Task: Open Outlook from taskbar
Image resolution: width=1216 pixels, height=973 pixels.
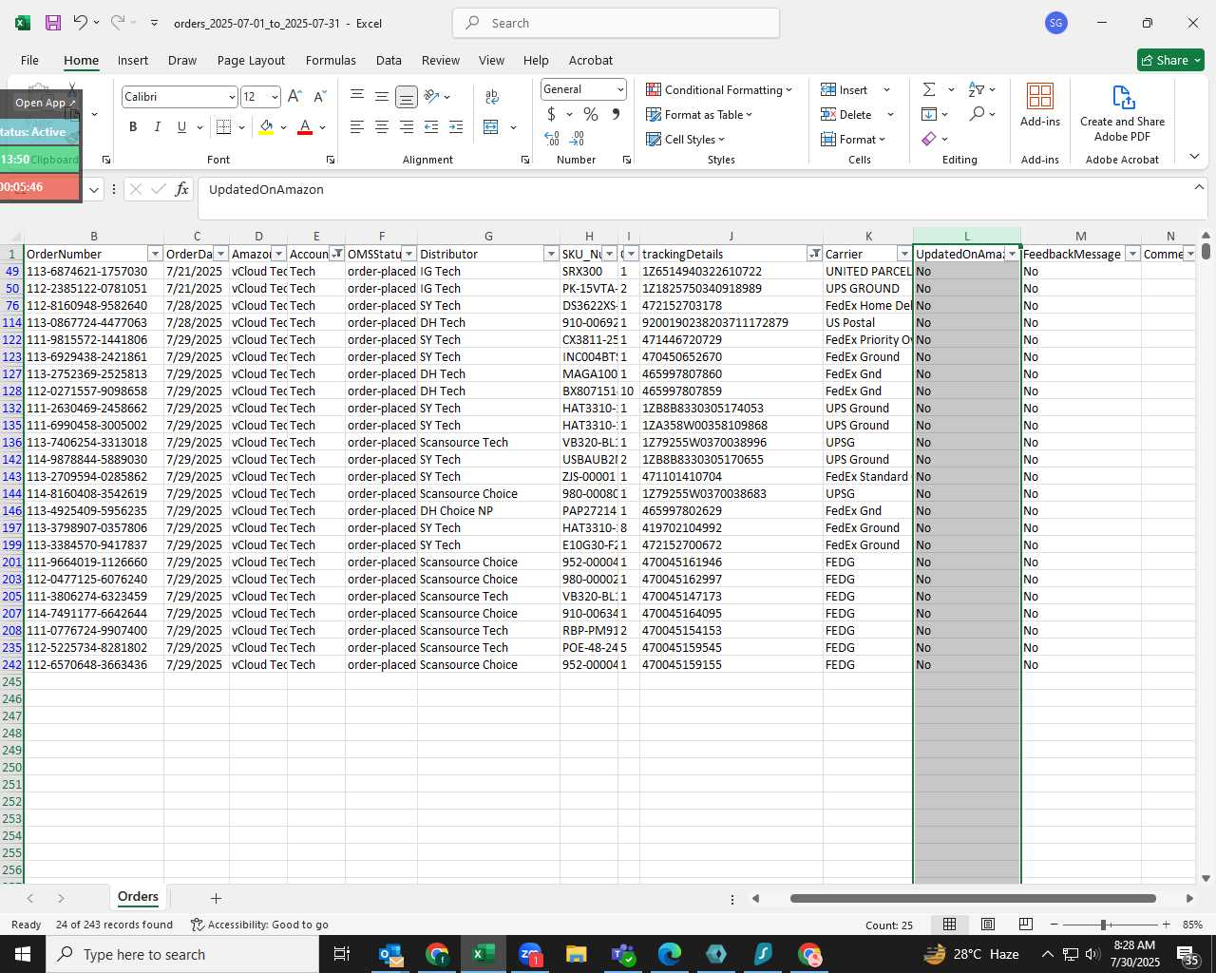Action: [390, 954]
